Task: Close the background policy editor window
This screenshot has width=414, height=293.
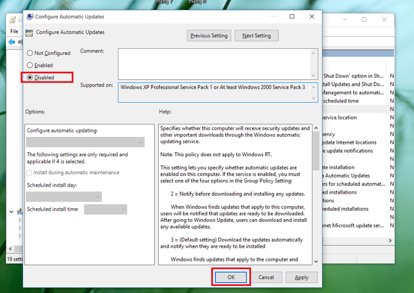Action: click(384, 20)
